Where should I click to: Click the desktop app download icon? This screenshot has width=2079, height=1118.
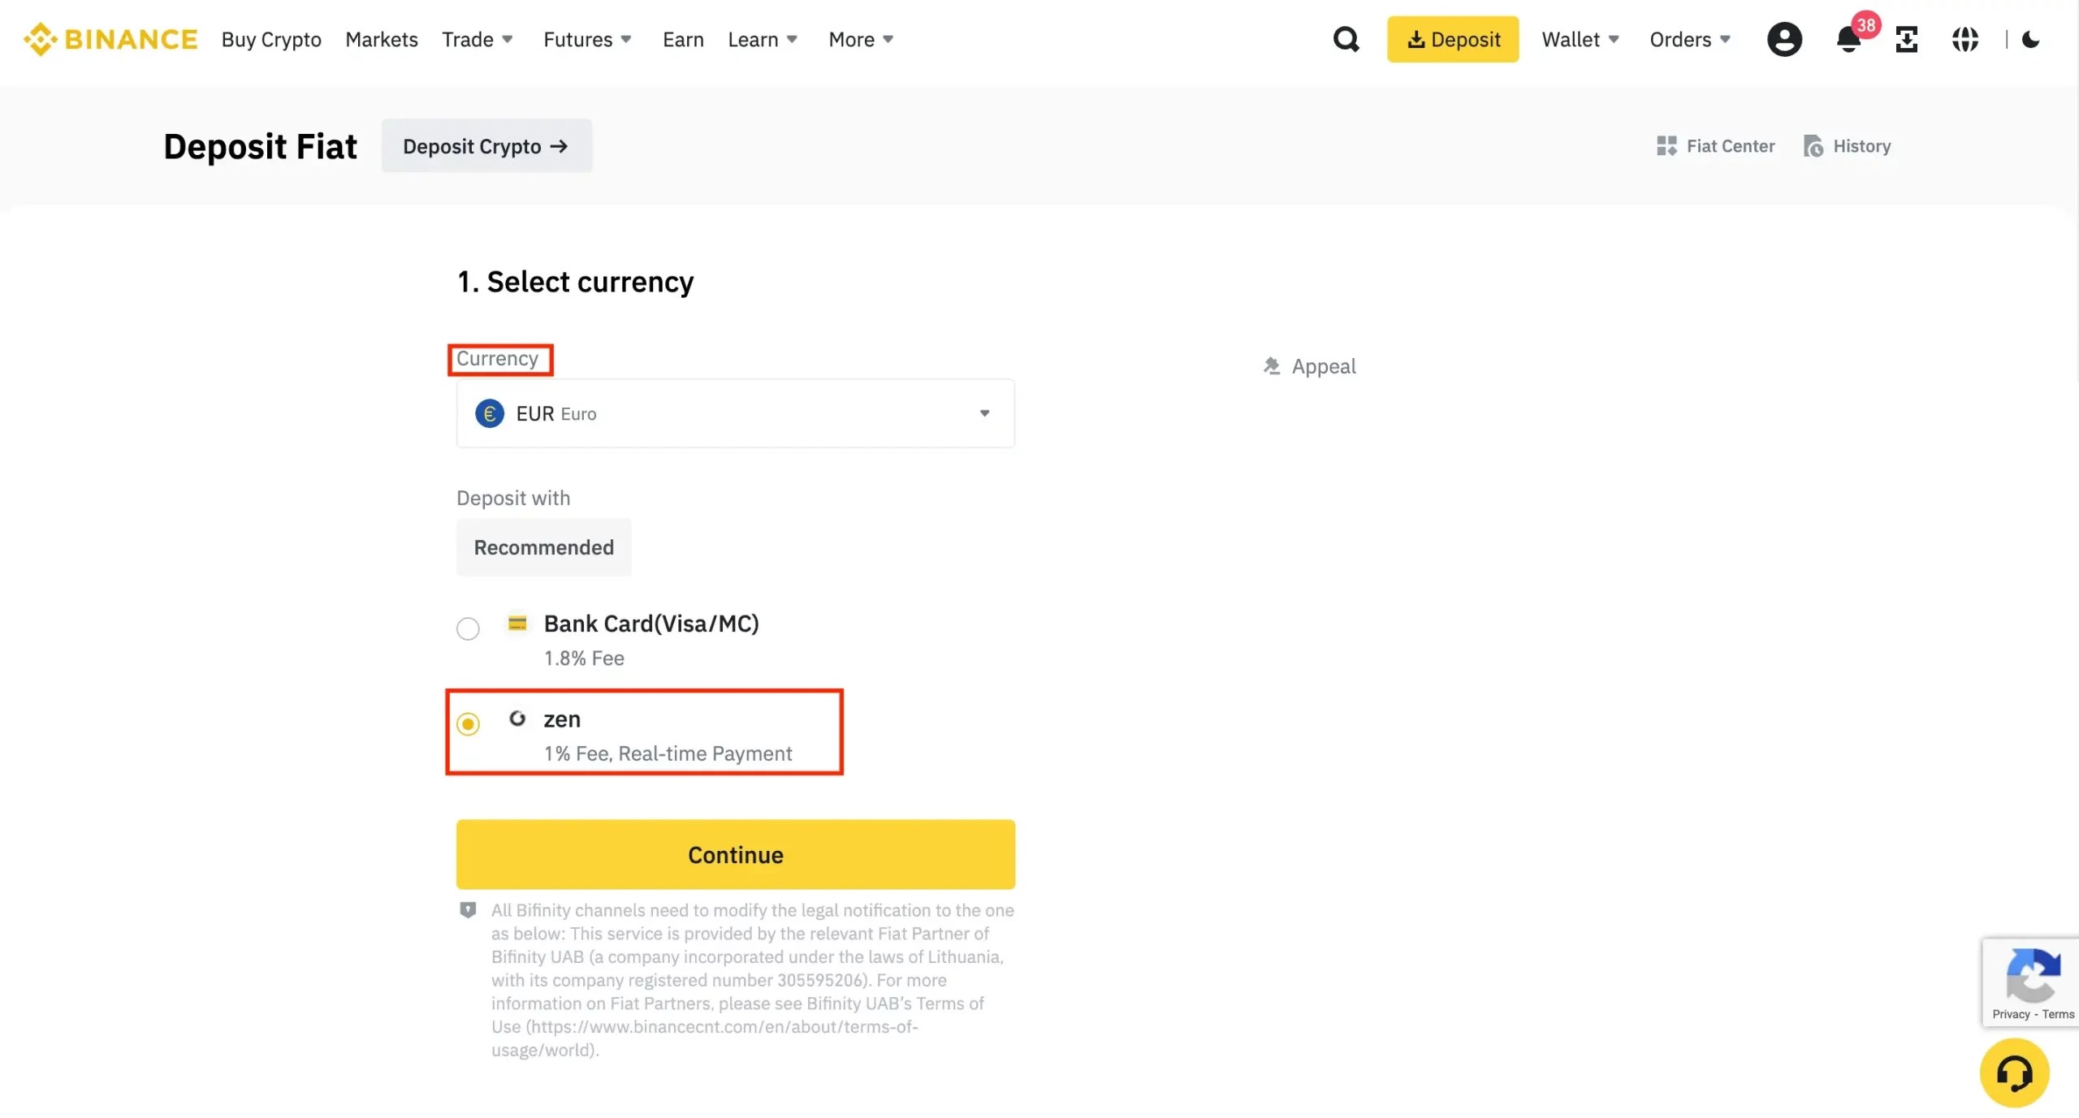click(1907, 39)
